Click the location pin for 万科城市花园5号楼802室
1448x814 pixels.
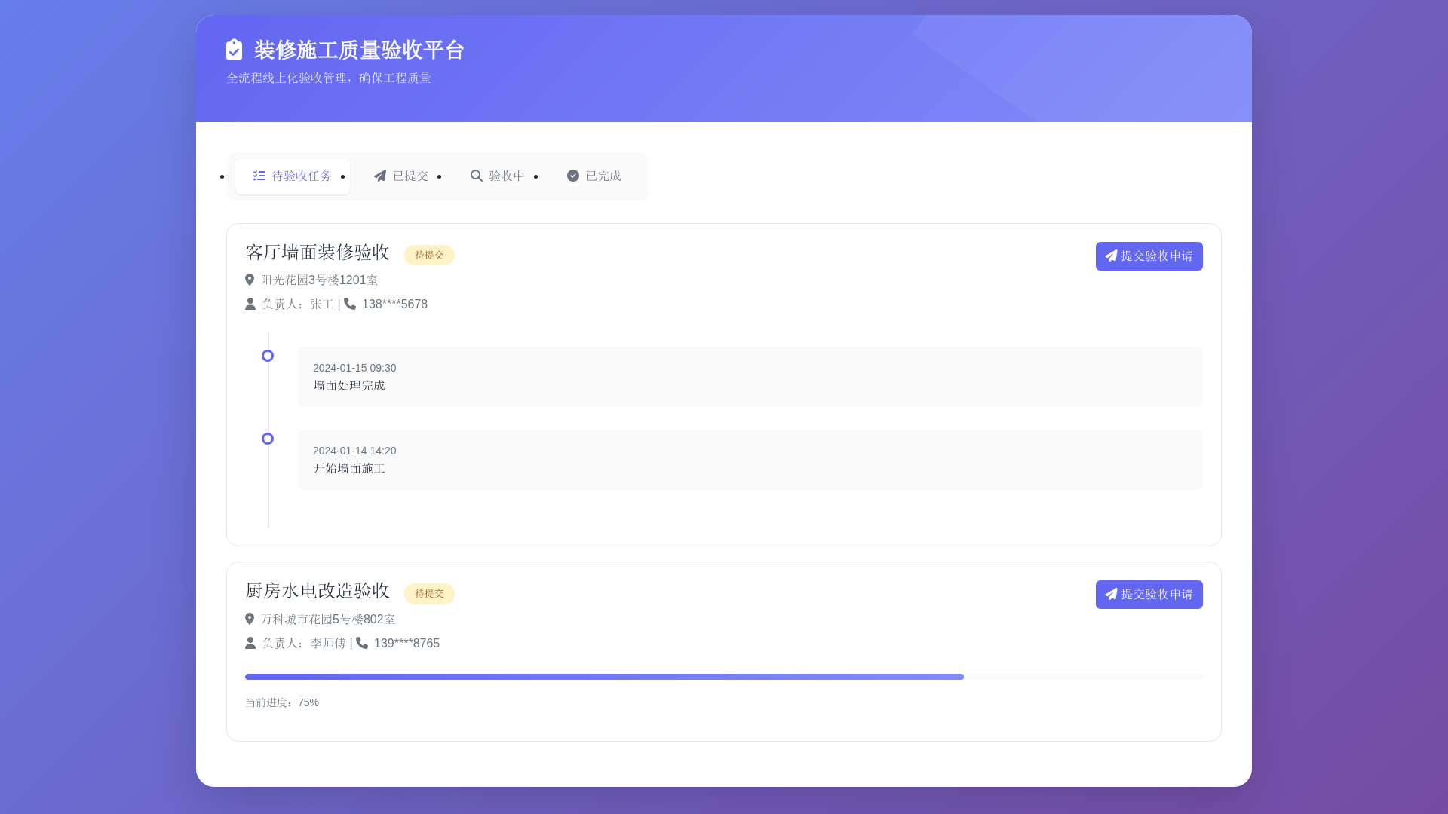249,619
